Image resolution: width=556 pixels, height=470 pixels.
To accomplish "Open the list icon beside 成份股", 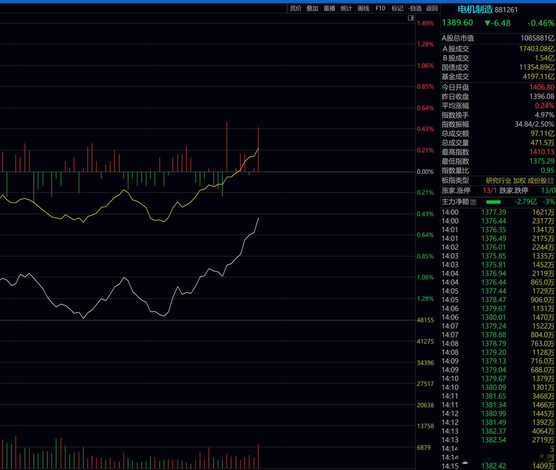I will pyautogui.click(x=550, y=181).
